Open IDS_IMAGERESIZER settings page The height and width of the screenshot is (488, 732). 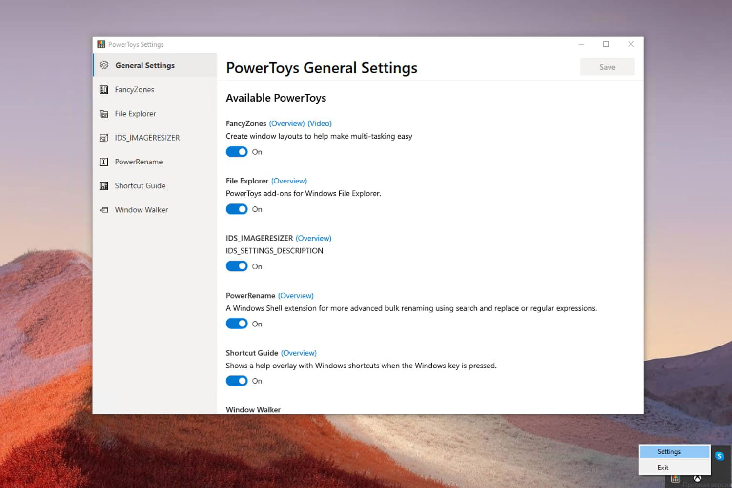(147, 137)
